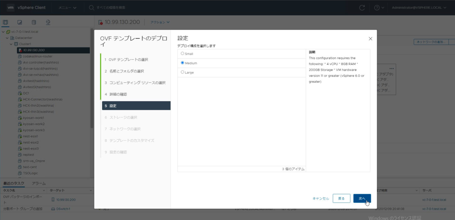Click the kyosan-work1 VM icon
This screenshot has height=220, width=455.
pos(20,118)
